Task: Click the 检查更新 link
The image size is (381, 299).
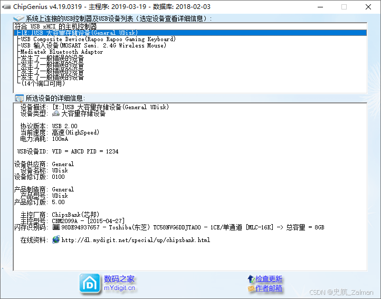Action: pyautogui.click(x=269, y=278)
